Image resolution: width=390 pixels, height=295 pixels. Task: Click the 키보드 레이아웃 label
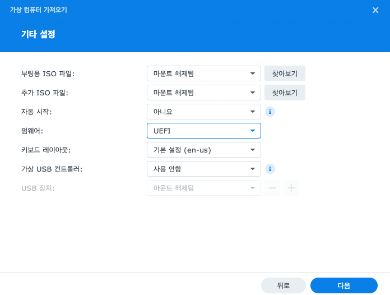pos(46,150)
